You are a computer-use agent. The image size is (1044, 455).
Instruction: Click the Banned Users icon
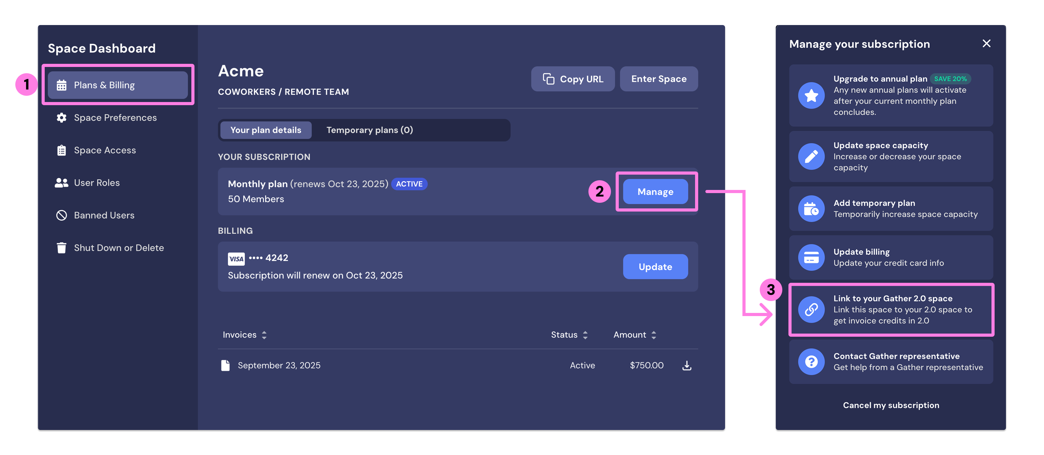point(62,215)
